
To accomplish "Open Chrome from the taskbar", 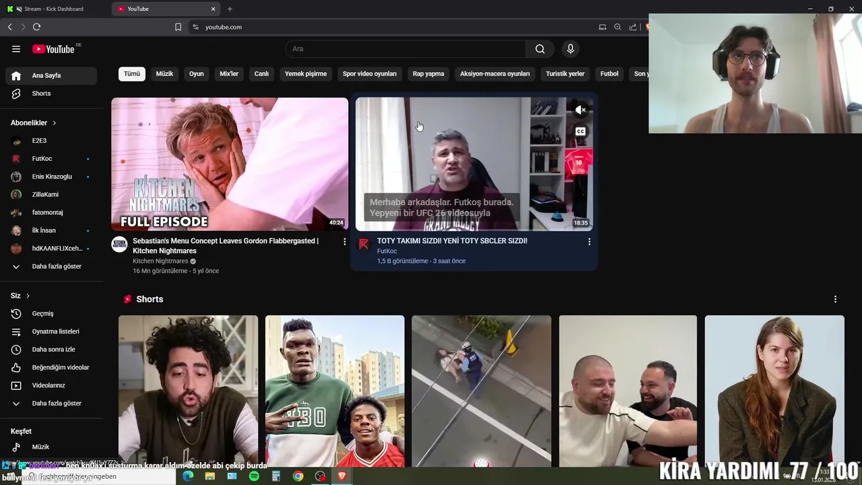I will (298, 476).
